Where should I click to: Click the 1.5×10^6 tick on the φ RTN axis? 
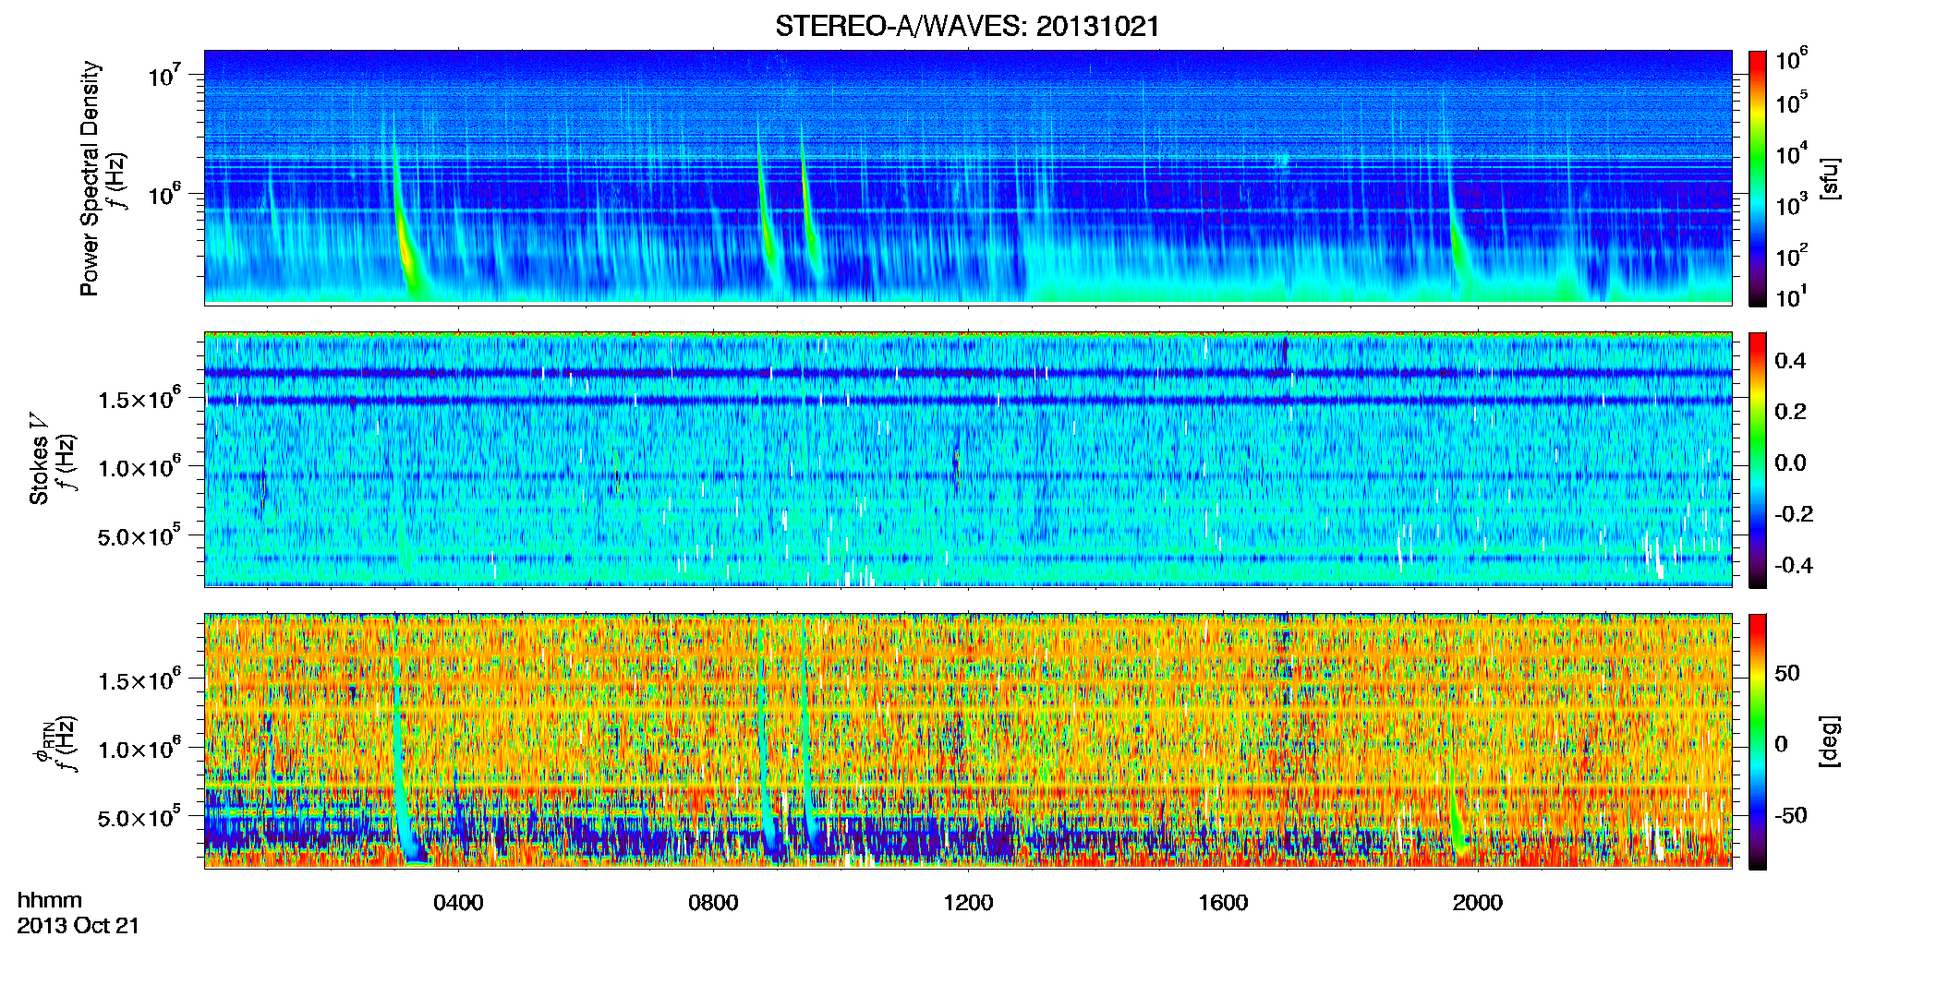point(140,680)
